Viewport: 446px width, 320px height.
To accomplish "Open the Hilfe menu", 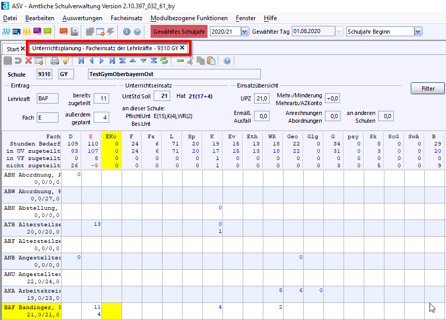I will (270, 18).
